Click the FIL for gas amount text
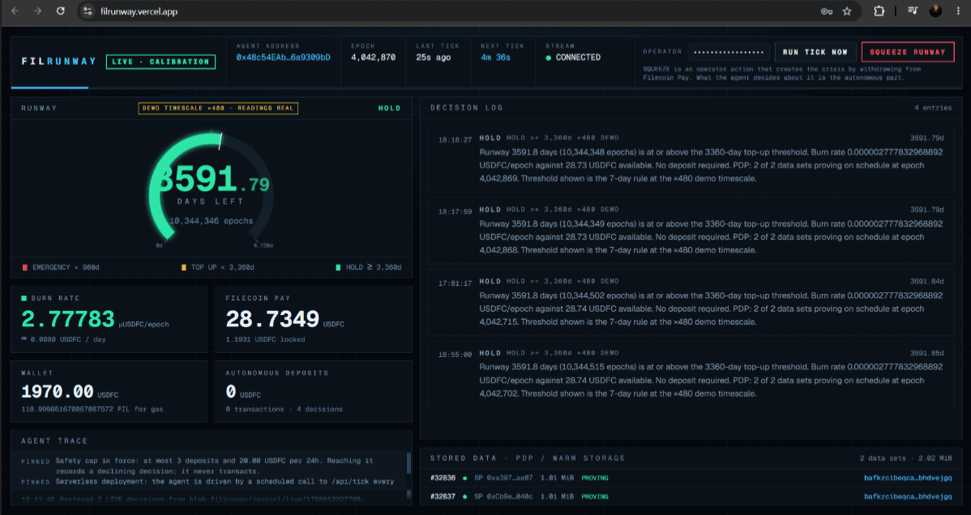 coord(92,409)
